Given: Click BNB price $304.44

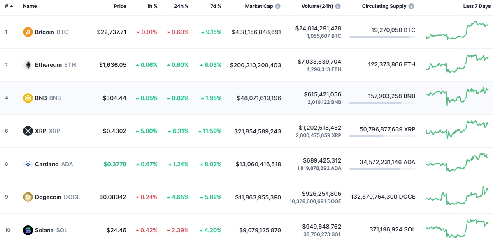Looking at the screenshot, I should (114, 98).
